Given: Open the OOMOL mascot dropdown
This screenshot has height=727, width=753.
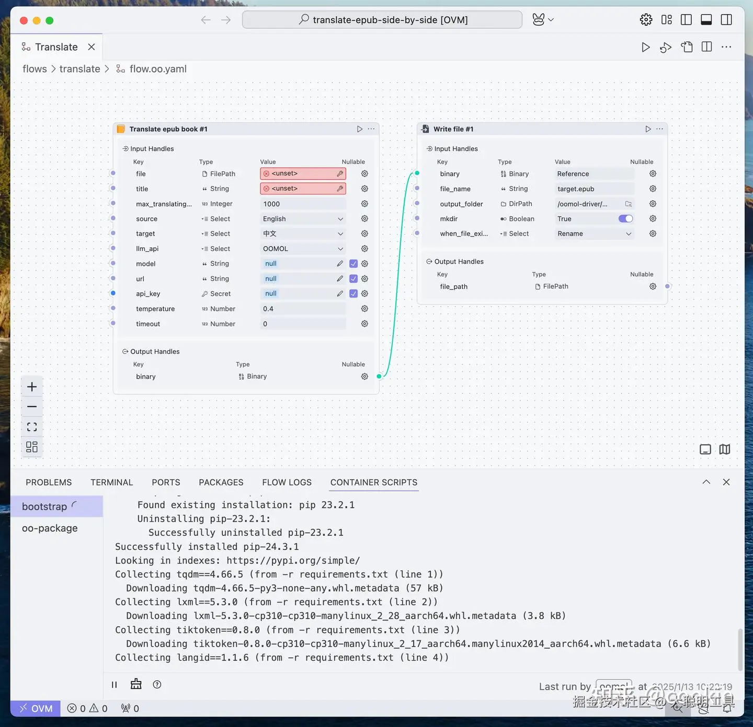Looking at the screenshot, I should tap(543, 20).
